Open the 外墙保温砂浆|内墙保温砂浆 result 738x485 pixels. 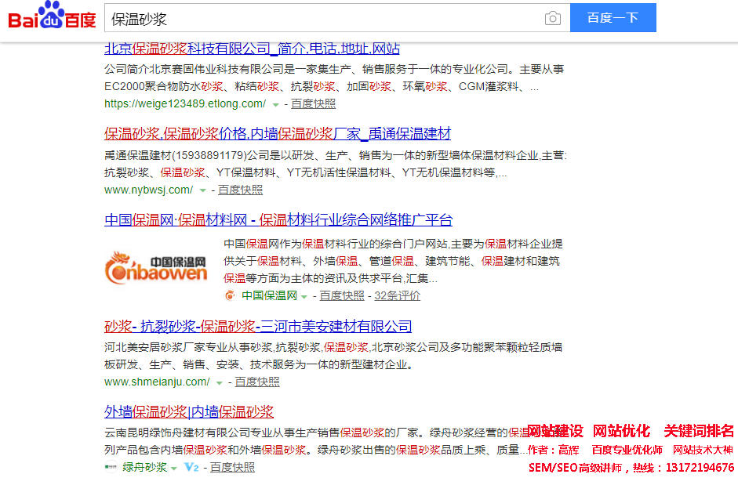pyautogui.click(x=189, y=411)
